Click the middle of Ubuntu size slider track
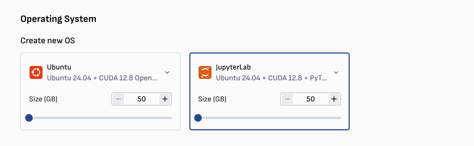This screenshot has width=474, height=146. (x=100, y=118)
